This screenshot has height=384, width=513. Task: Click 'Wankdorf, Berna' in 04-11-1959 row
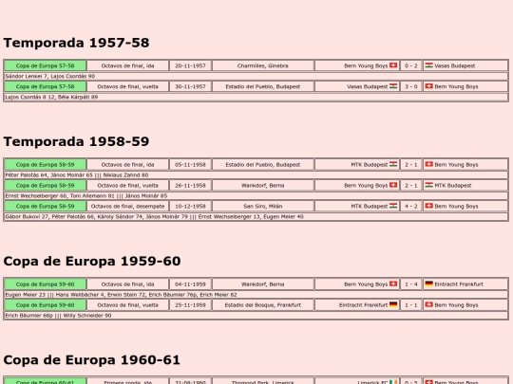click(263, 284)
